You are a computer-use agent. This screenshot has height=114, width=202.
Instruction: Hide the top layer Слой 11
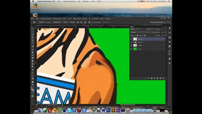(131, 39)
